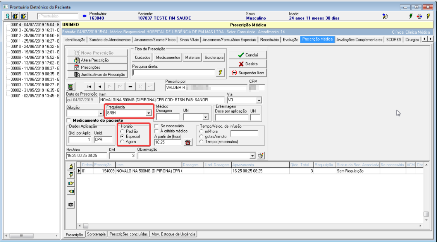This screenshot has width=437, height=242.
Task: Click the printer icon at top right
Action: point(420,16)
